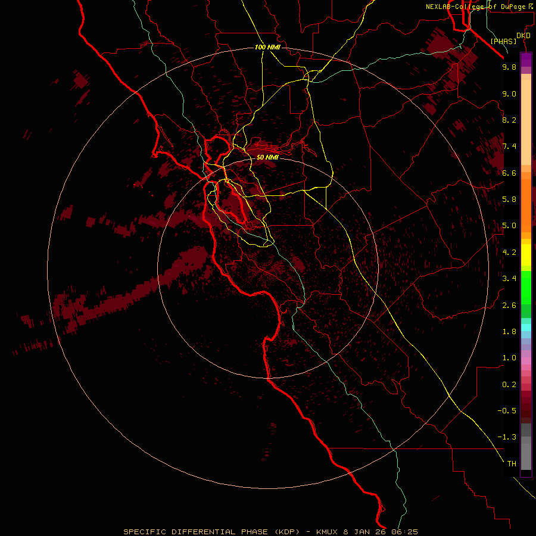Click the "SPECIFIC DIFFERENTIAL PHASE (KDP)" caption text
This screenshot has width=536, height=536.
click(211, 532)
